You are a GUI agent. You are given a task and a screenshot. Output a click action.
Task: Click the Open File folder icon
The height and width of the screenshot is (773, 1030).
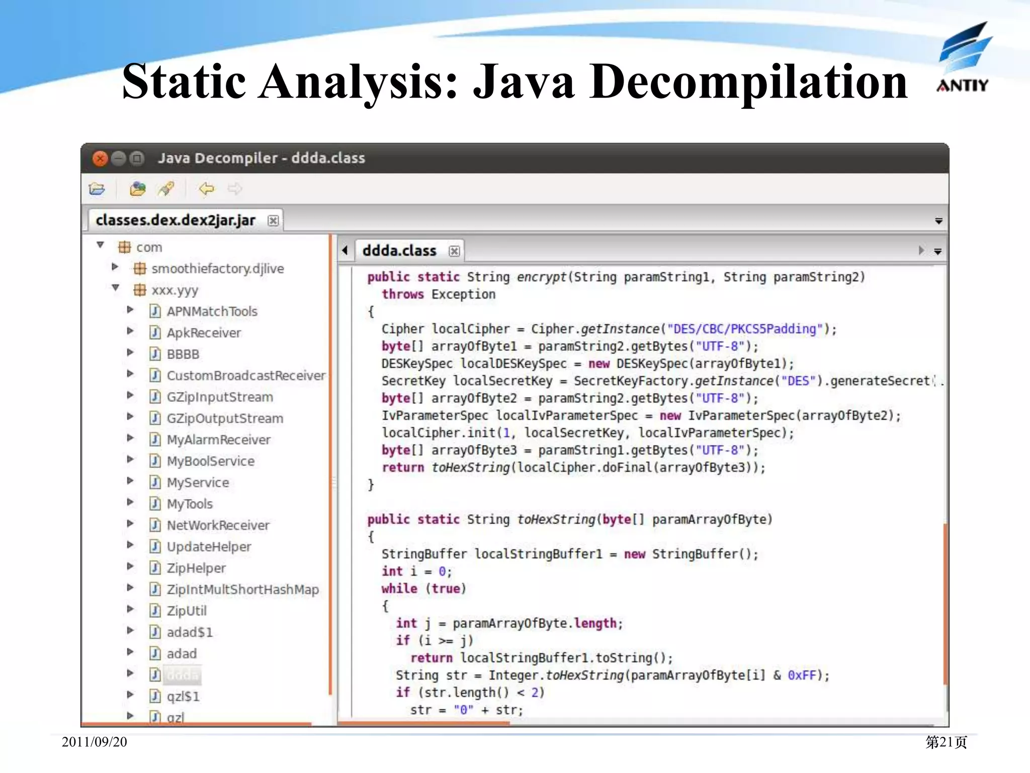[x=97, y=189]
